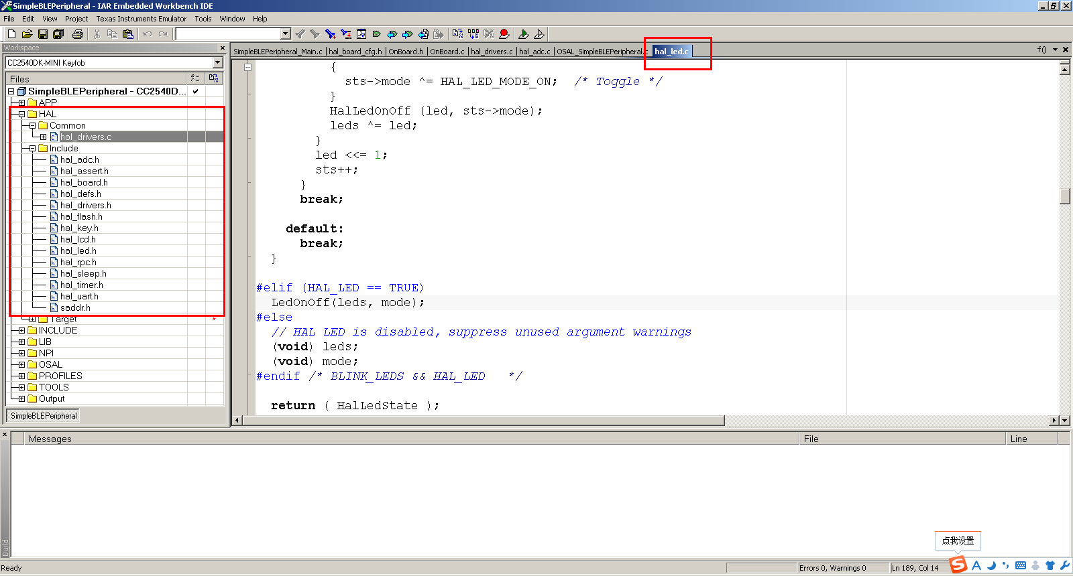Expand the hal_drivers.c tree node
The width and height of the screenshot is (1073, 576).
click(x=43, y=137)
